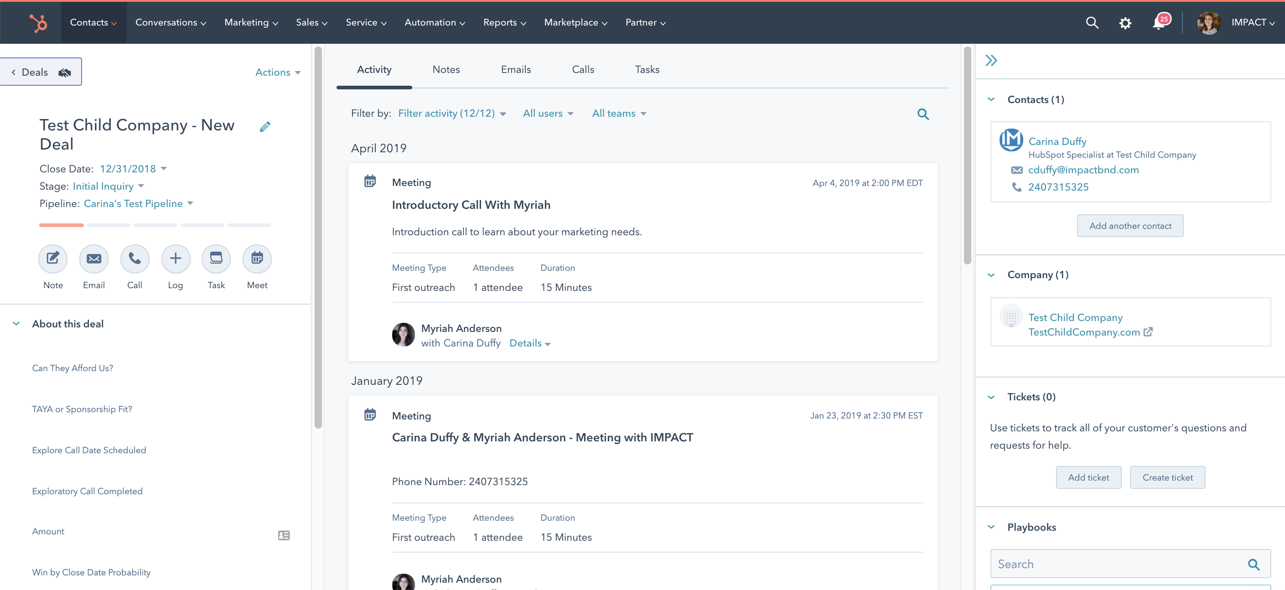Image resolution: width=1285 pixels, height=590 pixels.
Task: Open the Service menu
Action: click(366, 23)
